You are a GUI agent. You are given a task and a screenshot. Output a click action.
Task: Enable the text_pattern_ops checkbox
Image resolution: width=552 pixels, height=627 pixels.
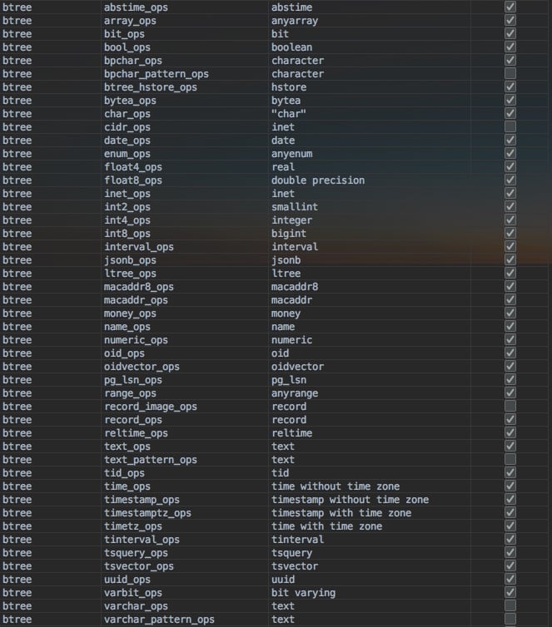point(510,459)
